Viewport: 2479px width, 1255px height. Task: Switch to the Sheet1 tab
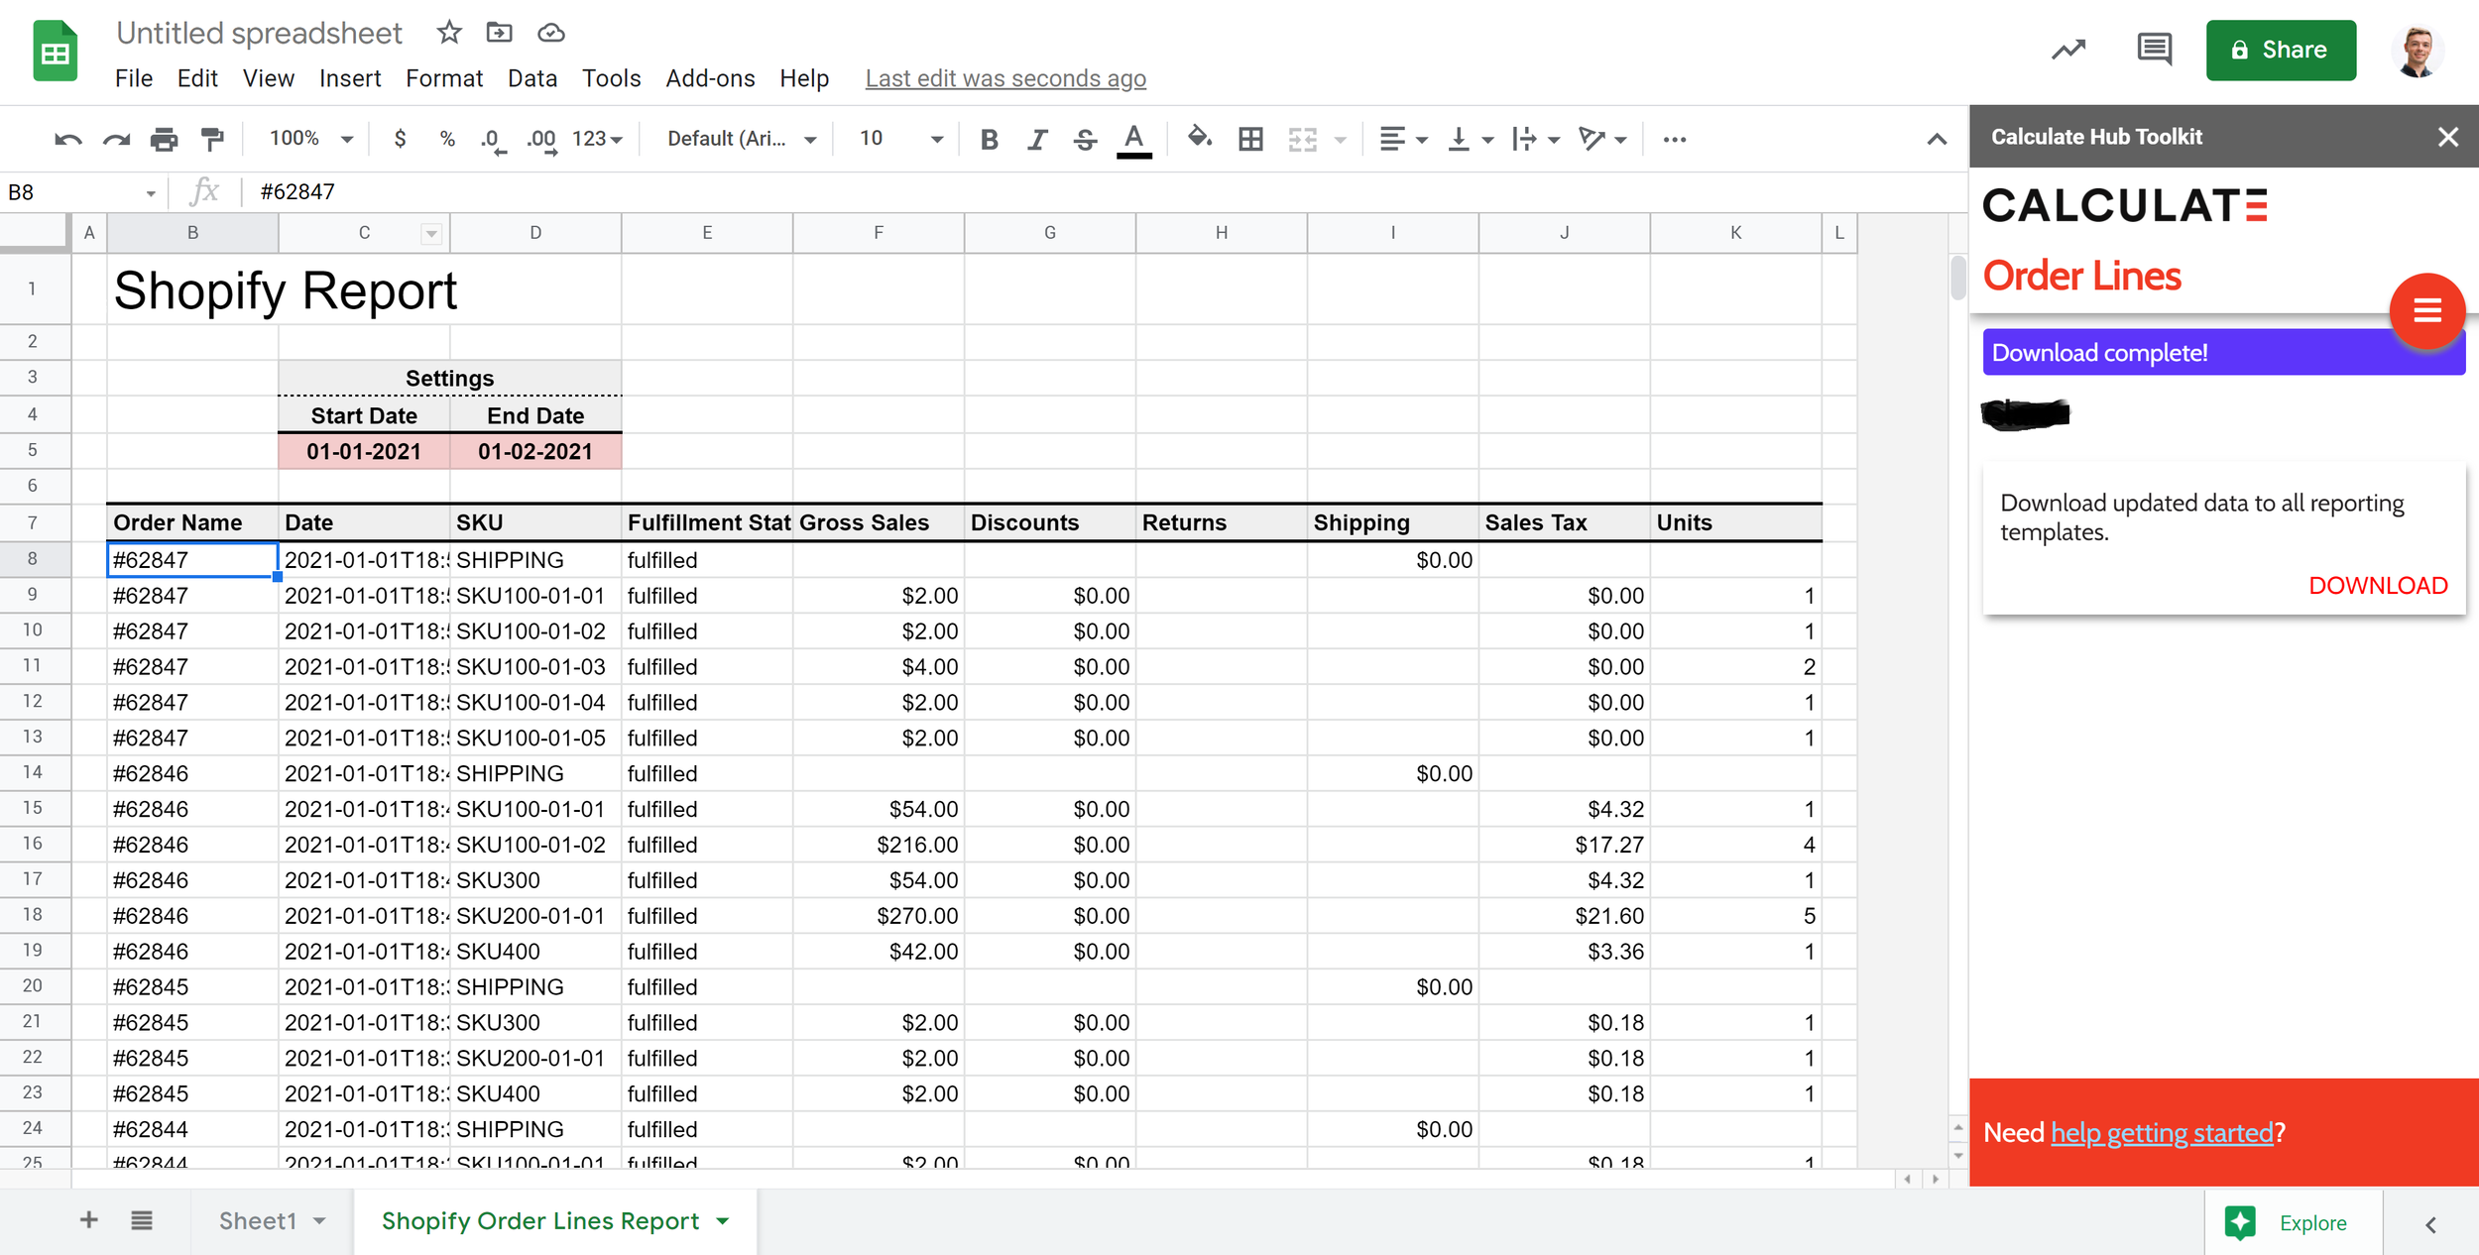[258, 1220]
